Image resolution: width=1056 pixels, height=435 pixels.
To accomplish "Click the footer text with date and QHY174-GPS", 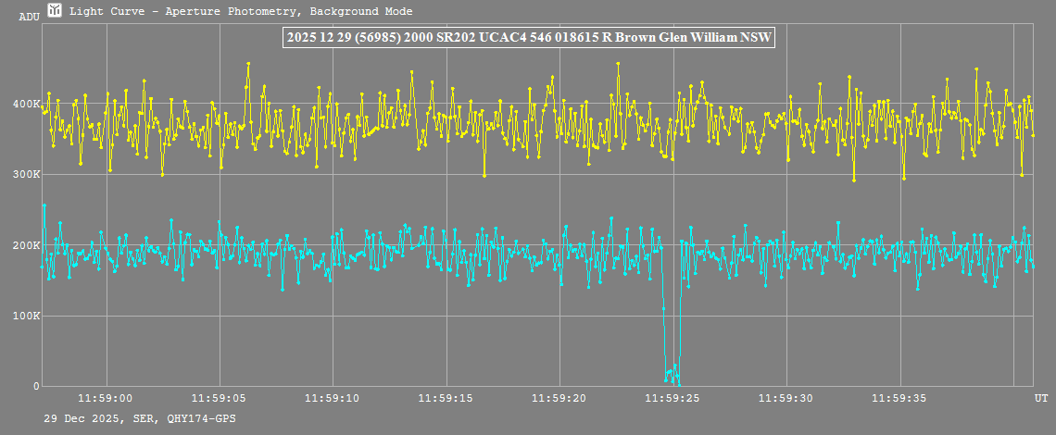I will [x=140, y=419].
